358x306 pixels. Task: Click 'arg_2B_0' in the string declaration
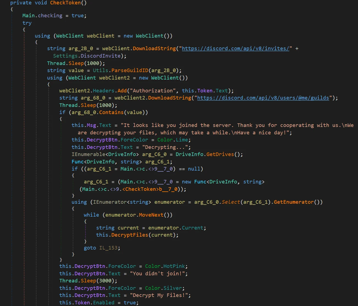[81, 49]
